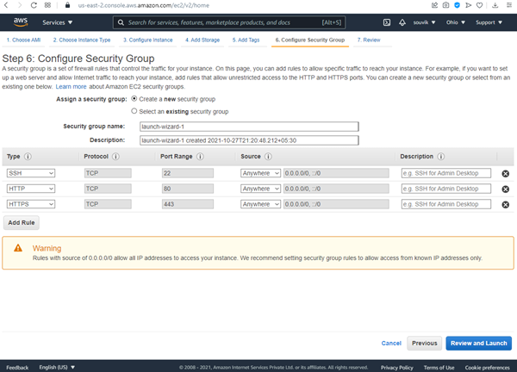517x372 pixels.
Task: Click the security group Description field
Action: coord(249,140)
